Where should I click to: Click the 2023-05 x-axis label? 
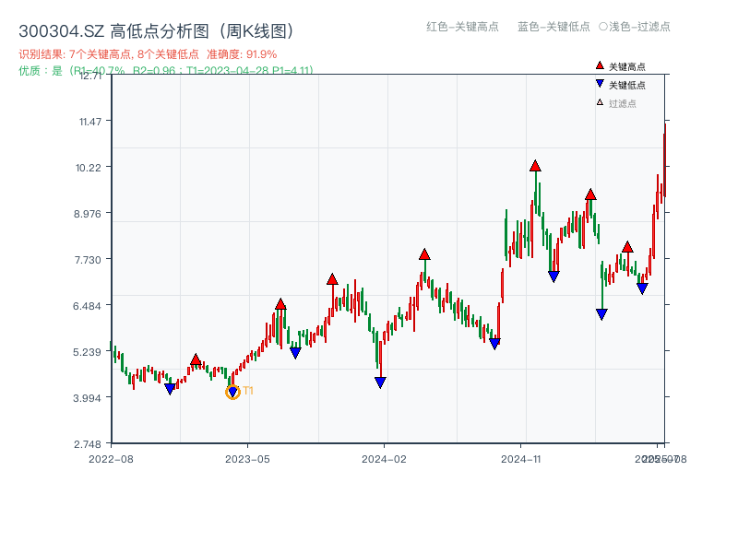point(247,459)
